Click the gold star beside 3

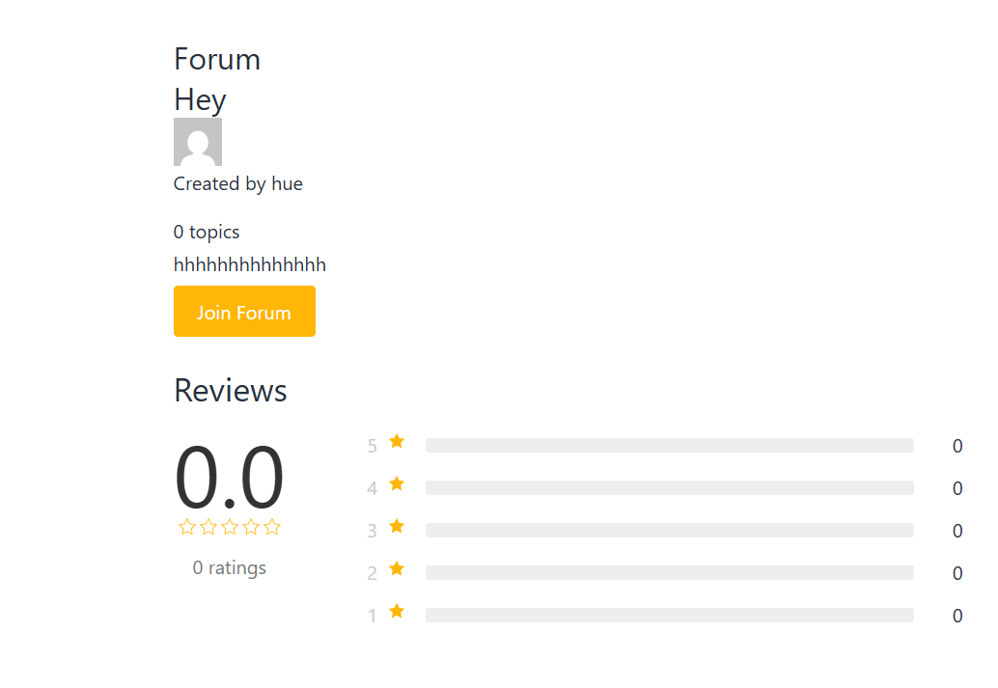pyautogui.click(x=397, y=527)
